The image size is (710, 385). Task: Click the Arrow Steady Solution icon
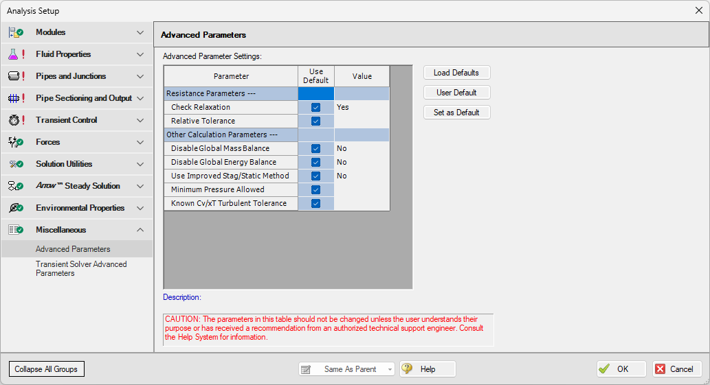point(16,186)
